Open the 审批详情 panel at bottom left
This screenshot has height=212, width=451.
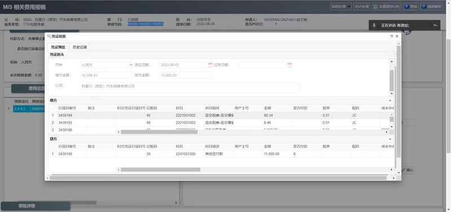[x=36, y=206]
